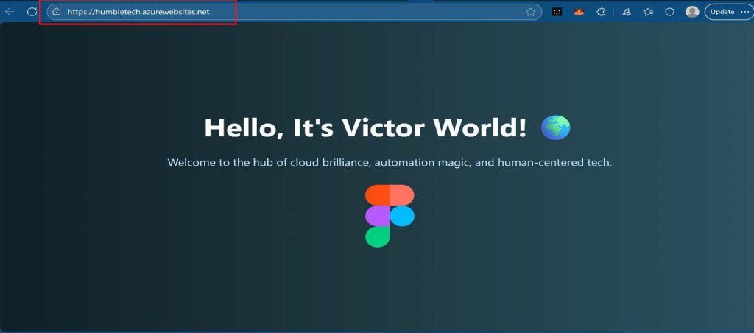Bookmark the page with the star icon

(530, 12)
